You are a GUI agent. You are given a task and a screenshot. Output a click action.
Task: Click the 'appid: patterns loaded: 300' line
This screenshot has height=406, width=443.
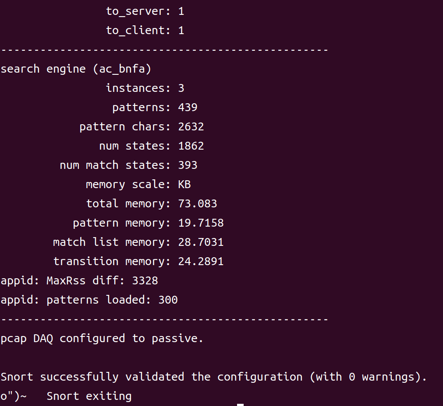tap(89, 300)
